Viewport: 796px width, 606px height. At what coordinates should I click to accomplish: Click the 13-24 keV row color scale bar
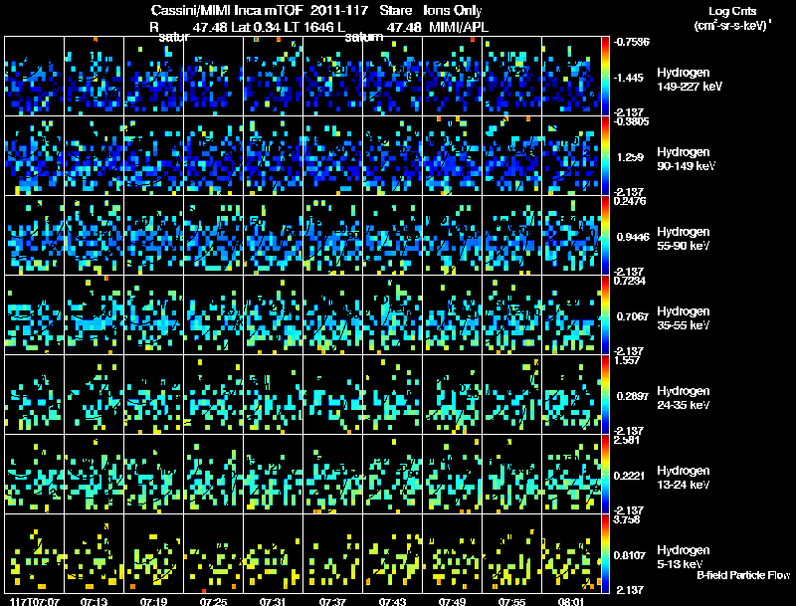(x=605, y=475)
